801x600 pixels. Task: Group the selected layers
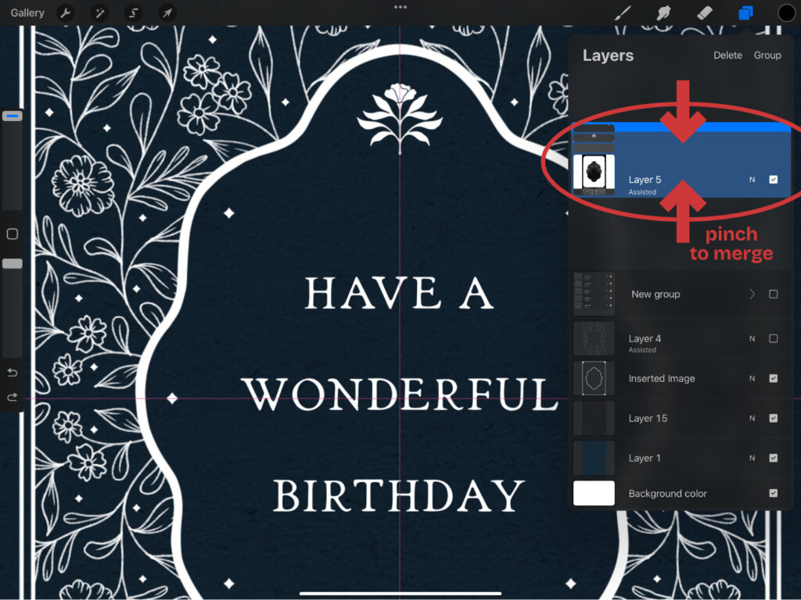coord(767,55)
